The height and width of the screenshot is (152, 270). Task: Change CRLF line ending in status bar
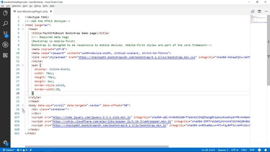tap(244, 150)
